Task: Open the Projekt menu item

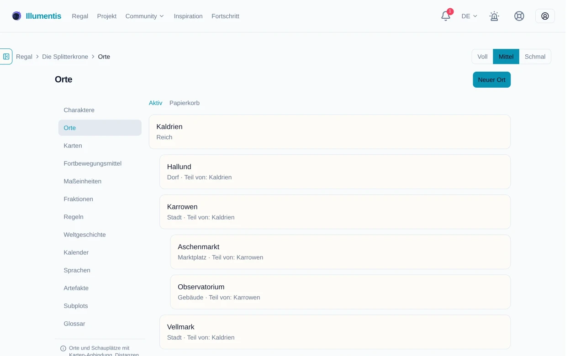Action: point(107,16)
